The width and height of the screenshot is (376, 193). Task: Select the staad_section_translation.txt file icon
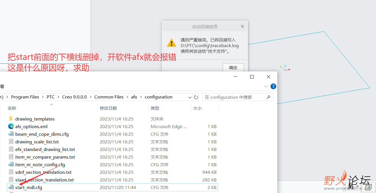tap(10, 180)
